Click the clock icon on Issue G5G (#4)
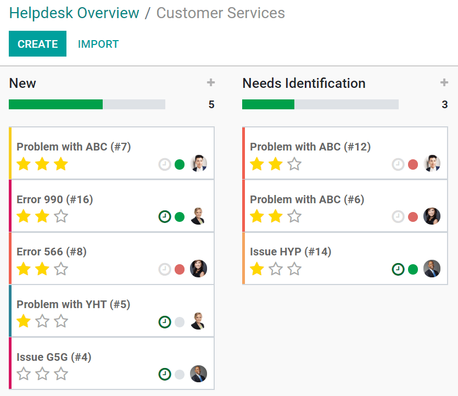The height and width of the screenshot is (396, 458). click(x=164, y=373)
